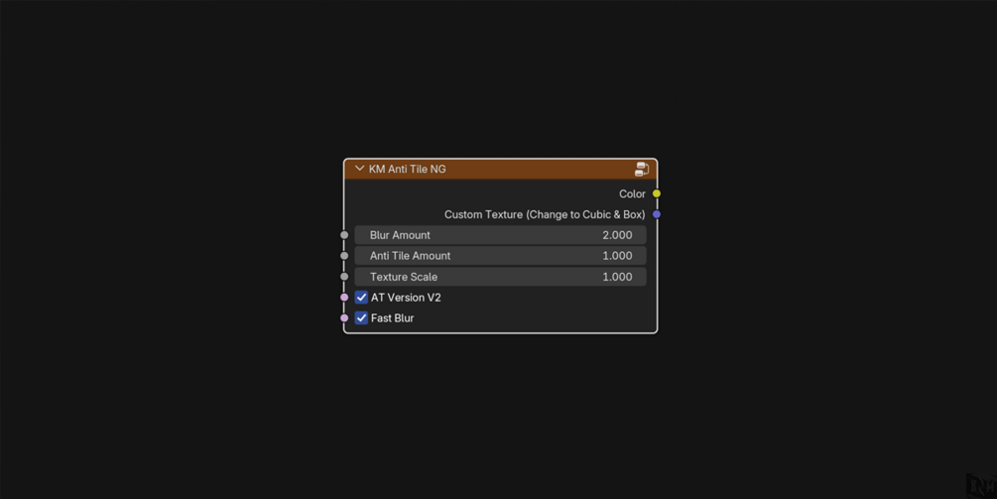Click the watermark logo in corner
This screenshot has height=499, width=997.
[x=981, y=486]
